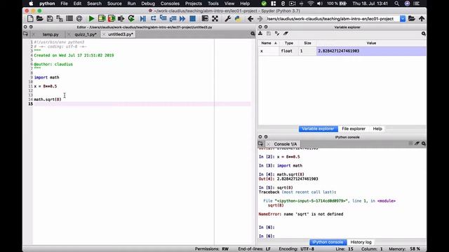Switch to the quizz_1.py editor tab
Viewport: 449px width, 252px height.
[86, 34]
